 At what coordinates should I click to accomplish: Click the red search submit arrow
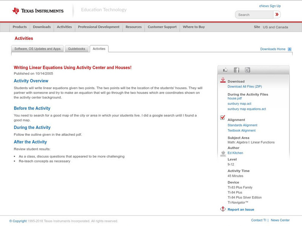[277, 15]
